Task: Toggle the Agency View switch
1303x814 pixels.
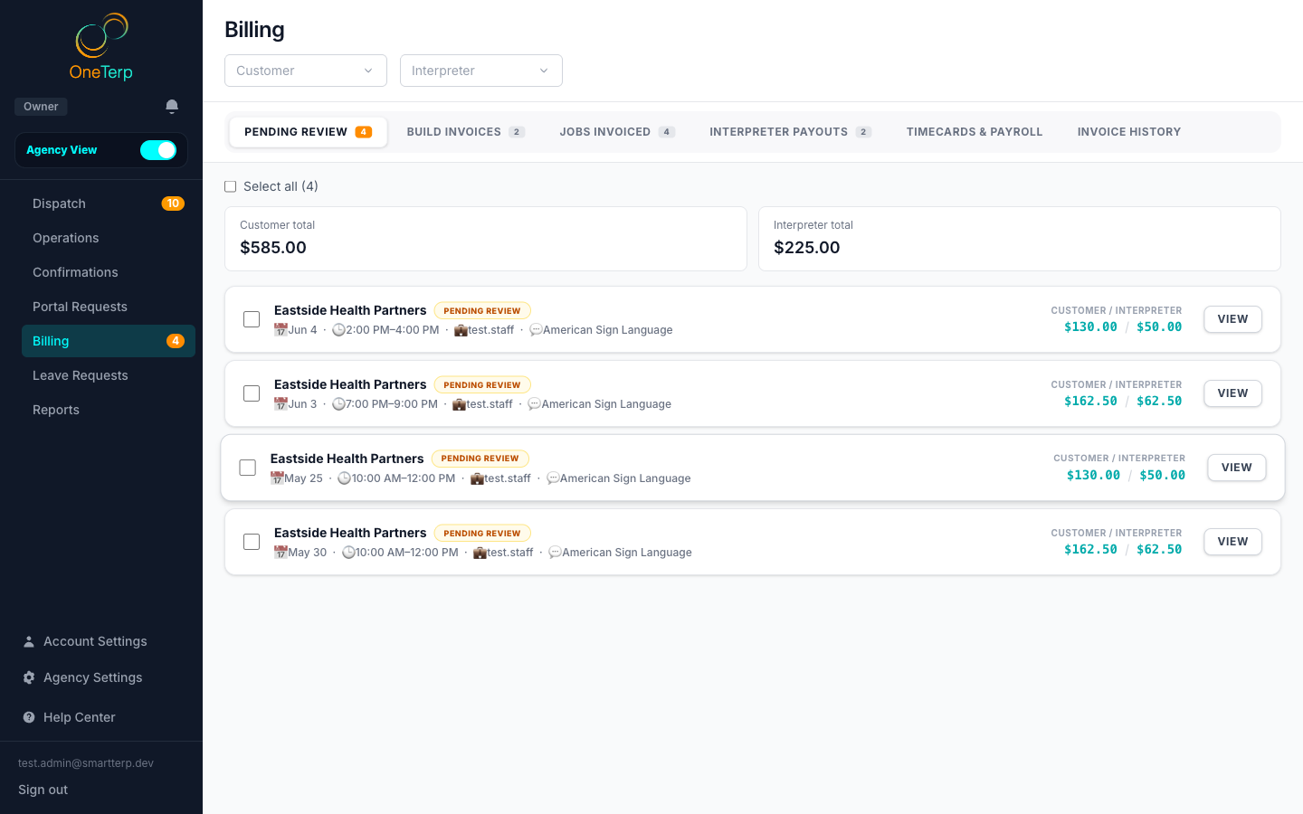Action: click(158, 150)
